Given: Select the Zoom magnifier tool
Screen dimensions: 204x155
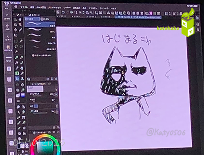Looking at the screenshot, I should pyautogui.click(x=15, y=20).
